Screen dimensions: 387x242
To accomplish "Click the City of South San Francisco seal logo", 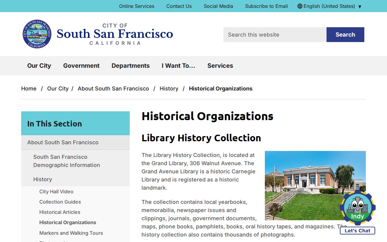I will tap(37, 34).
